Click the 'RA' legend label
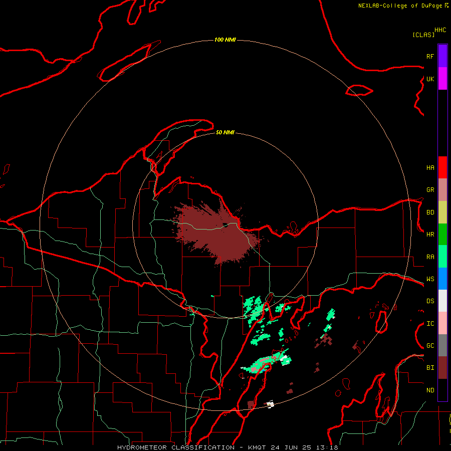The image size is (451, 451). click(x=430, y=257)
